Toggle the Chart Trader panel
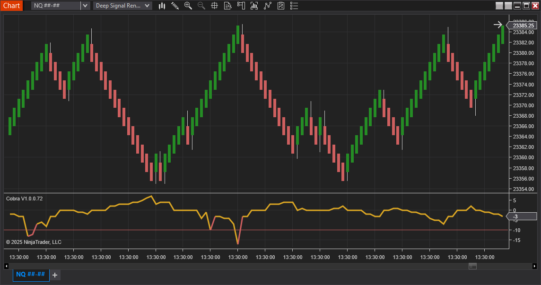This screenshot has width=541, height=285. click(241, 6)
